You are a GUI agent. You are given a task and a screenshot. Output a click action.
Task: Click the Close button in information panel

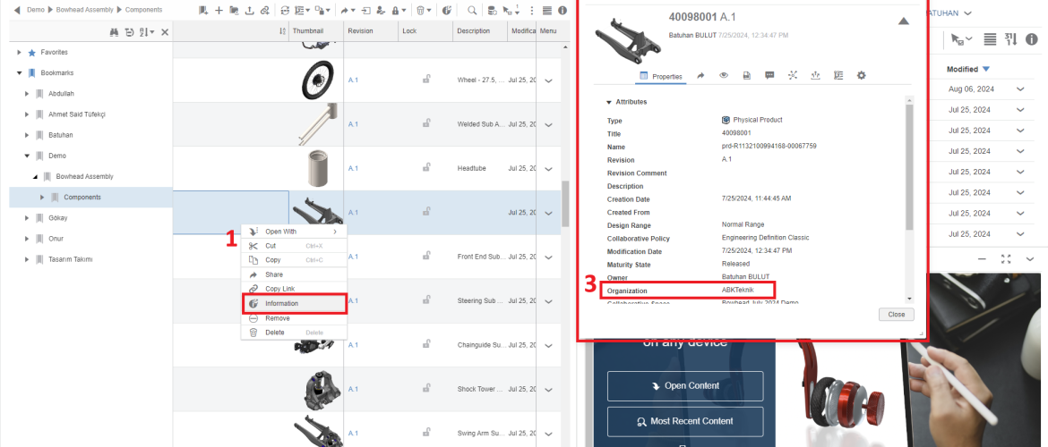[x=896, y=315]
